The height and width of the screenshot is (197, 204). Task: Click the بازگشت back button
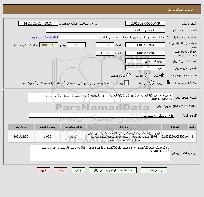pos(61,170)
